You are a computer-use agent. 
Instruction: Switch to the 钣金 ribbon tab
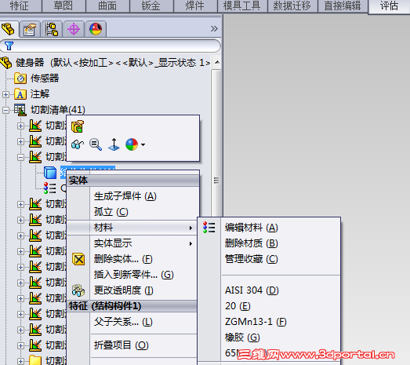click(x=151, y=5)
